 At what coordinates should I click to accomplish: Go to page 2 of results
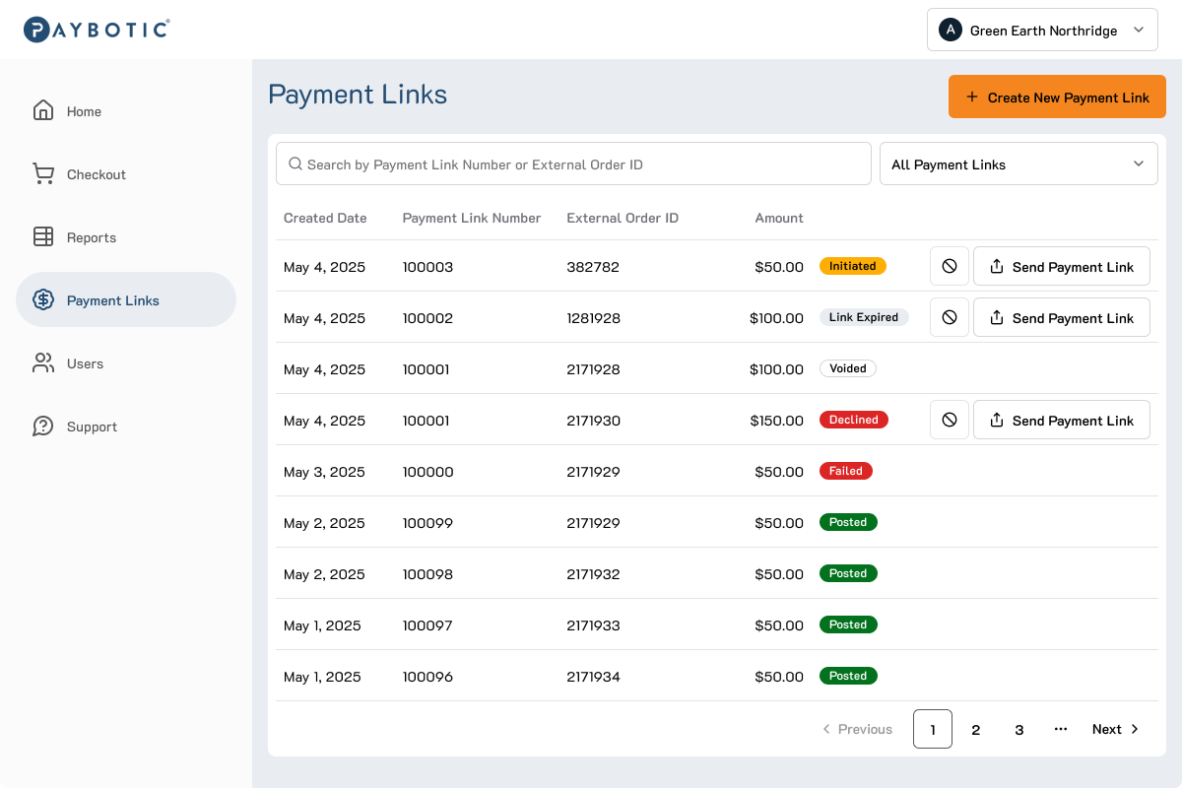976,729
